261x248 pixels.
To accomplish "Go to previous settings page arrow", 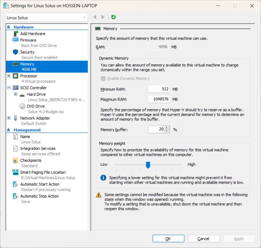I will pos(95,17).
